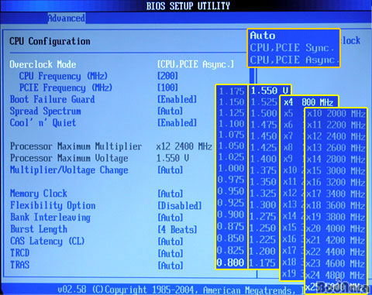Select the PCIE Frequency value field
Screen dimensions: 372x295
167,87
